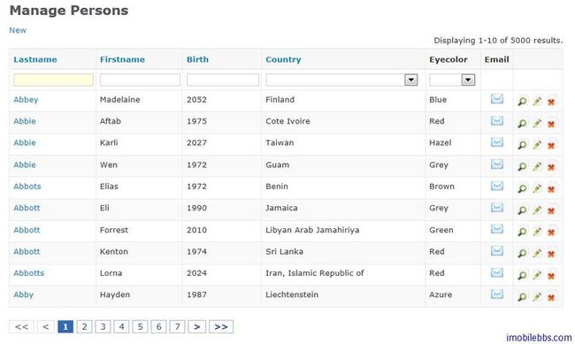Open the Abbots lastname link
Screen dimensions: 575x344
tap(27, 187)
